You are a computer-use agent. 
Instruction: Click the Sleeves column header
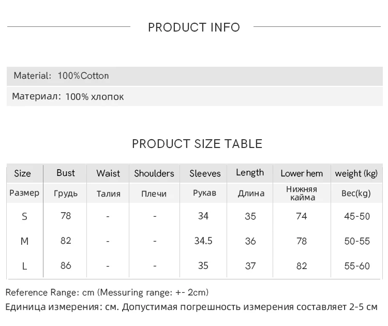205,173
